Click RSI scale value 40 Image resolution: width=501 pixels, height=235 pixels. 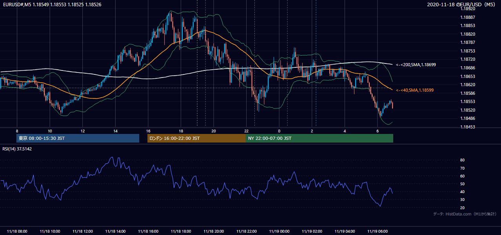pyautogui.click(x=462, y=192)
